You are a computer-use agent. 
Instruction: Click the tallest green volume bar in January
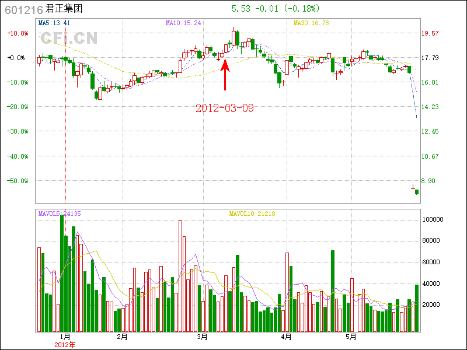pos(62,273)
